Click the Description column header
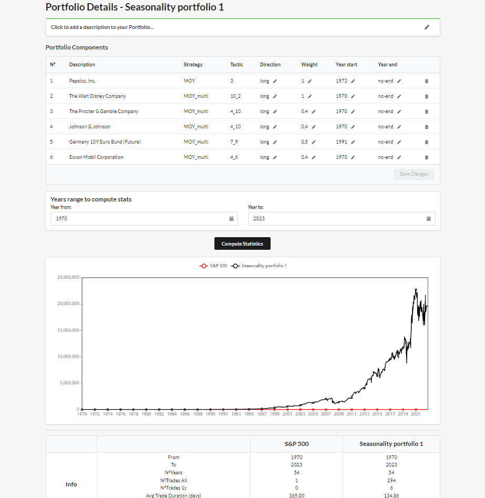The image size is (485, 498). (82, 65)
